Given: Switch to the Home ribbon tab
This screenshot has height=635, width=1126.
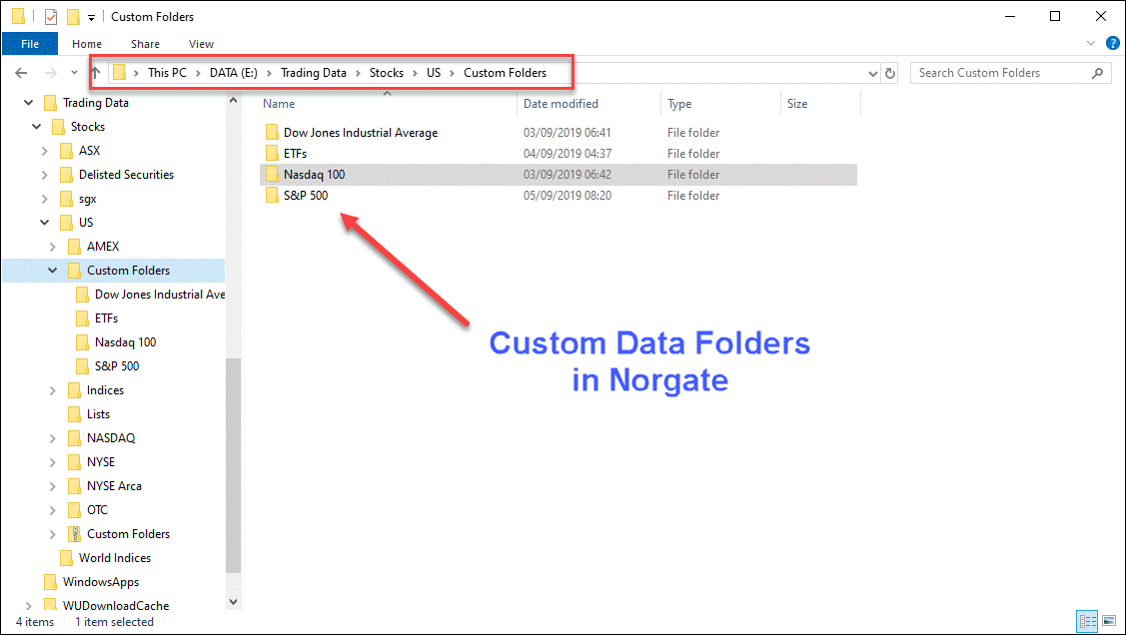Looking at the screenshot, I should point(87,44).
